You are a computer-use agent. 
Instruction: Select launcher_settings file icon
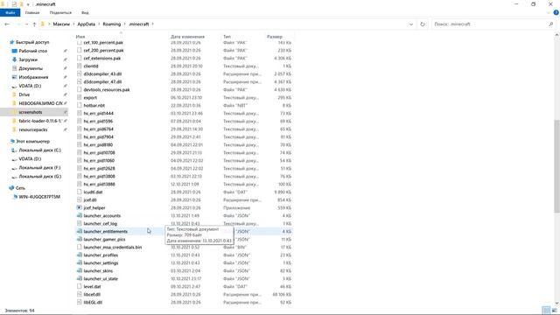(x=80, y=262)
